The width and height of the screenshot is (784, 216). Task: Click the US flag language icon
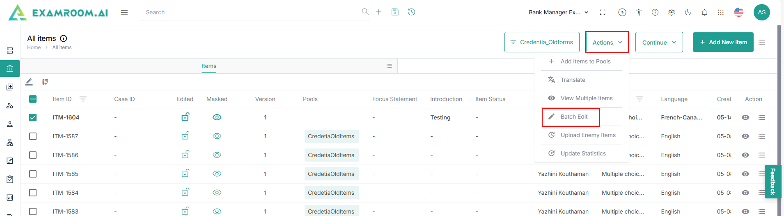[x=739, y=12]
